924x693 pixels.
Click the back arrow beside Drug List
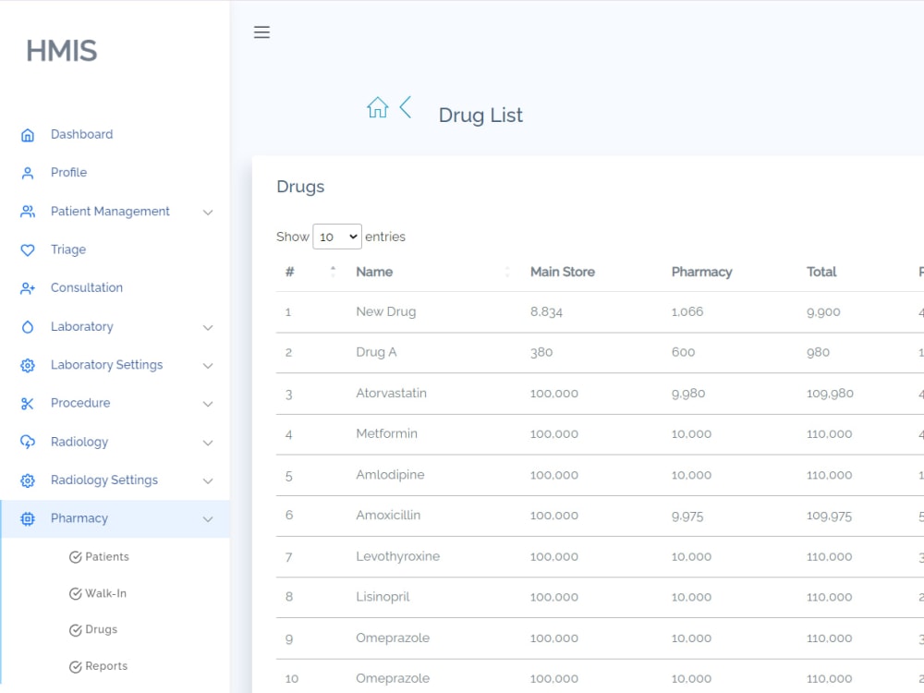406,107
